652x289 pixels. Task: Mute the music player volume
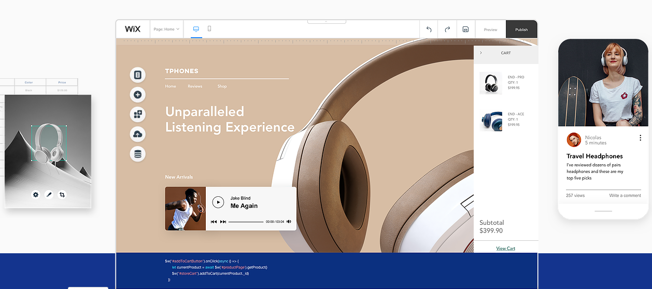[289, 222]
